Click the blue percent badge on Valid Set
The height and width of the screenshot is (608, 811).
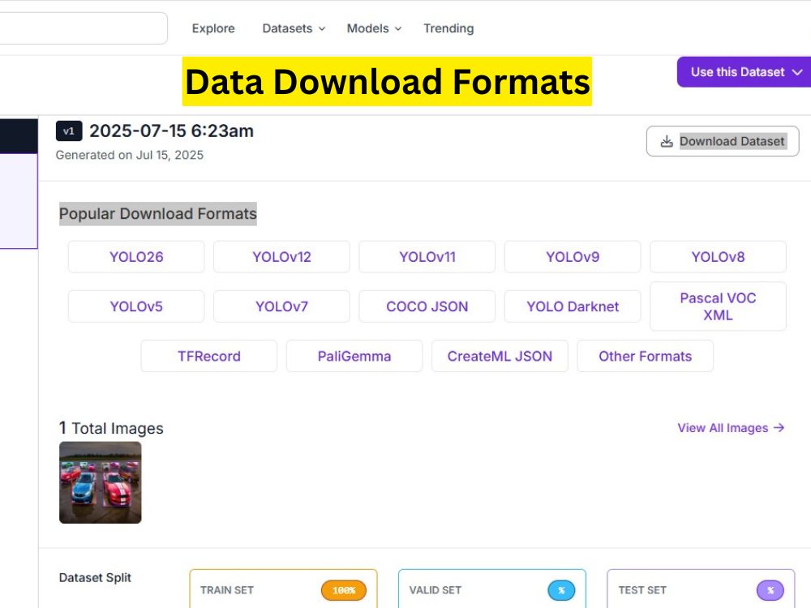pyautogui.click(x=561, y=590)
